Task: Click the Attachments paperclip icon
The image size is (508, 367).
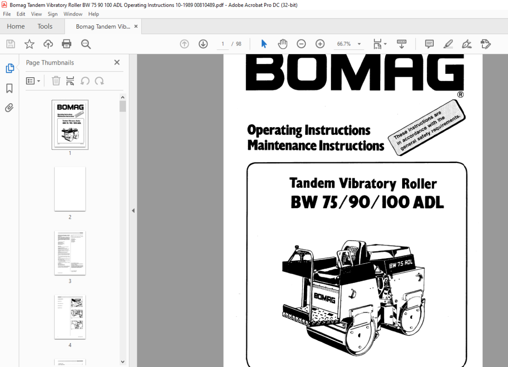Action: (10, 108)
